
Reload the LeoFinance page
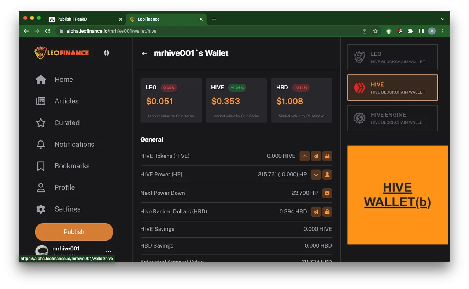48,31
